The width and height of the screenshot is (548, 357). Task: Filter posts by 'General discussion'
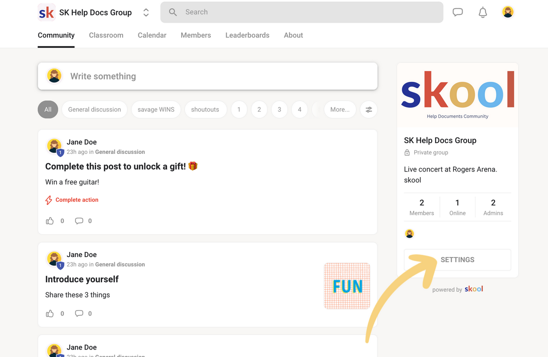94,110
